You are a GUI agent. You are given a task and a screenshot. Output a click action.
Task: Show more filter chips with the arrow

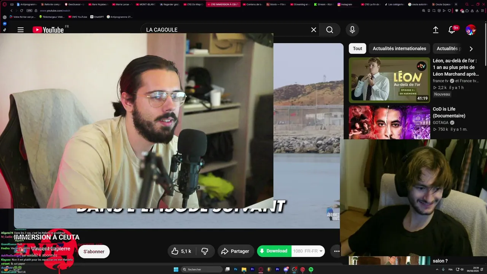coord(471,49)
